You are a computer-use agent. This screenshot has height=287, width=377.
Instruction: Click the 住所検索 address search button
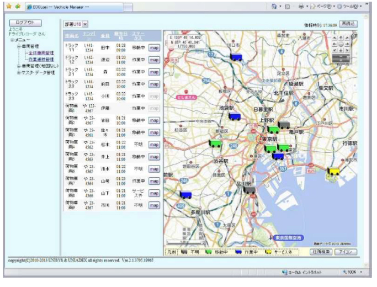pos(321,252)
